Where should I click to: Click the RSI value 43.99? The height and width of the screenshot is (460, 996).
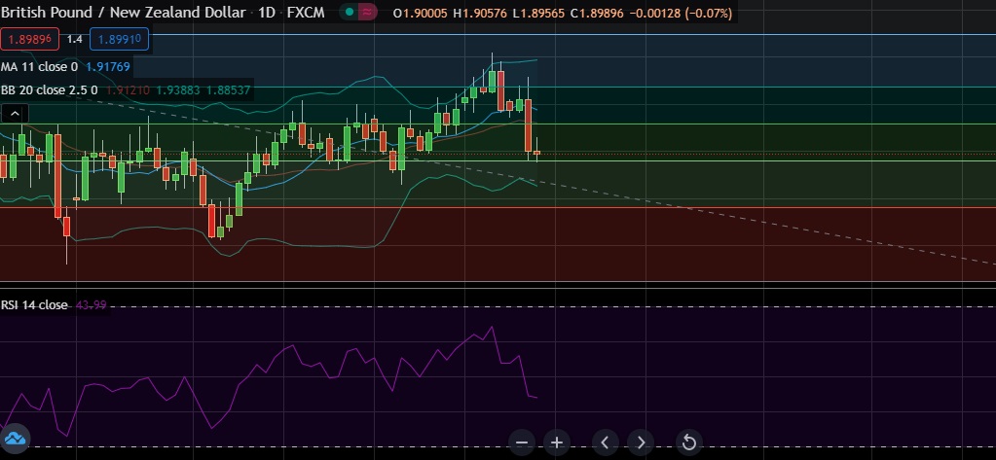(91, 305)
